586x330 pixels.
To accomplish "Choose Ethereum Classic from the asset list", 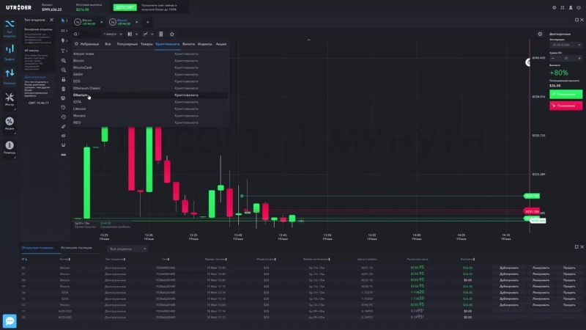I will [x=150, y=88].
